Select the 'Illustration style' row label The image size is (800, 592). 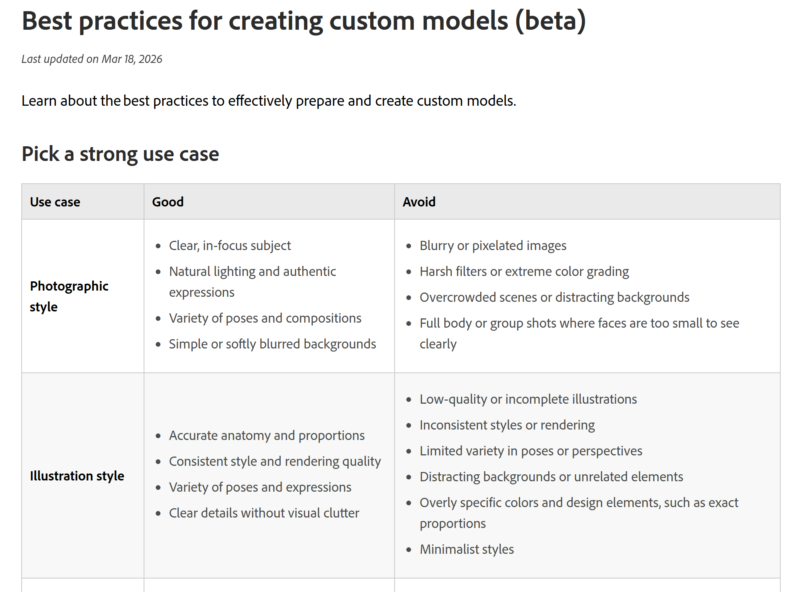click(77, 476)
